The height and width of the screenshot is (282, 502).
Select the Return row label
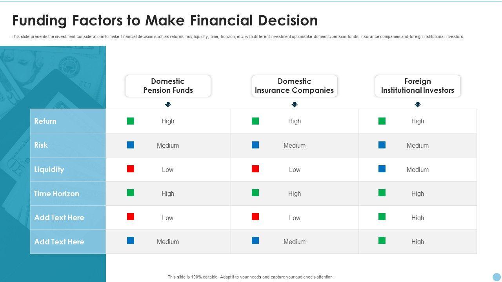click(x=45, y=121)
